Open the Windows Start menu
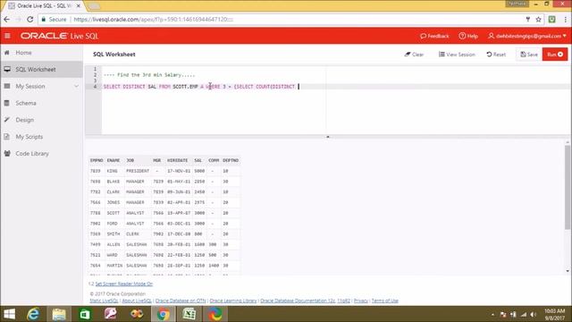The width and height of the screenshot is (572, 322). click(9, 314)
